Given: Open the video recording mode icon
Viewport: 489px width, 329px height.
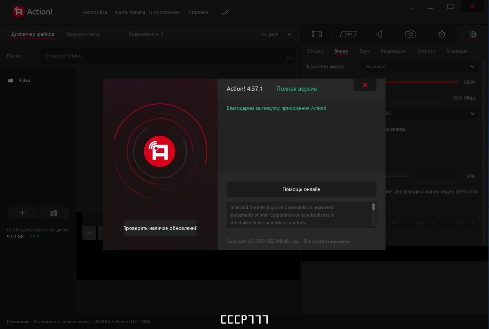Looking at the screenshot, I should click(x=317, y=34).
